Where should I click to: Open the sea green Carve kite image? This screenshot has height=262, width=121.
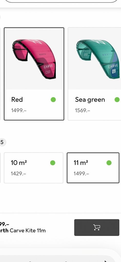click(95, 59)
